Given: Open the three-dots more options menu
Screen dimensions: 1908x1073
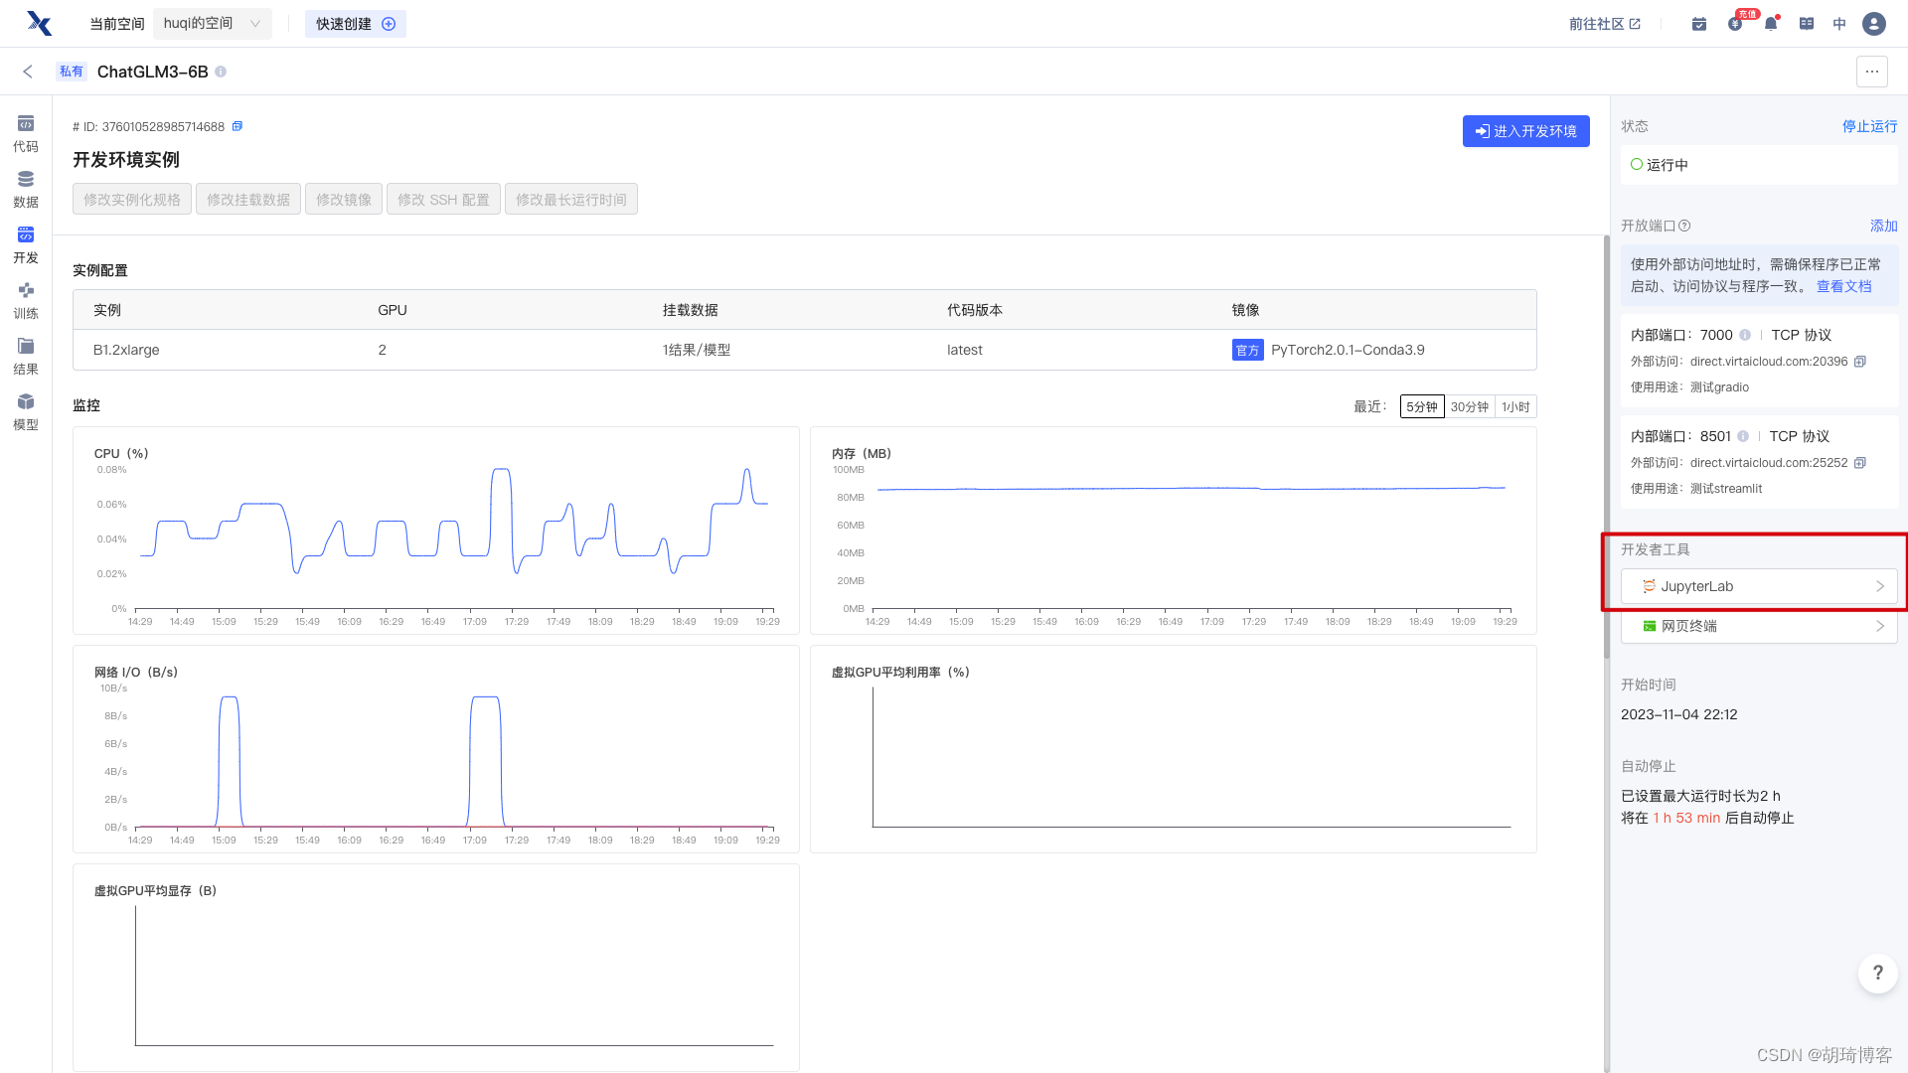Looking at the screenshot, I should tap(1871, 72).
